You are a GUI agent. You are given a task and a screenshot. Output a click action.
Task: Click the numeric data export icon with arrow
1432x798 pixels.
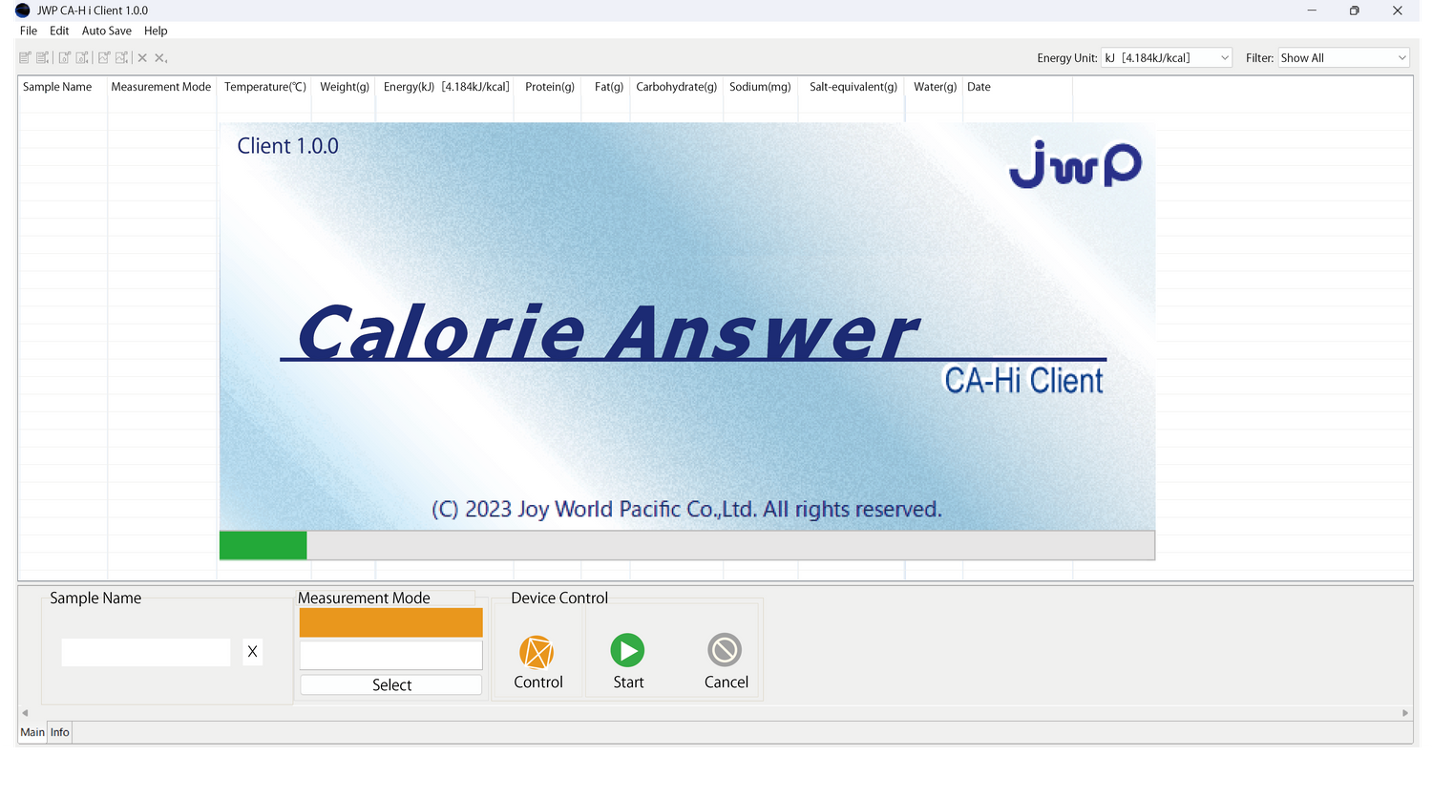83,58
